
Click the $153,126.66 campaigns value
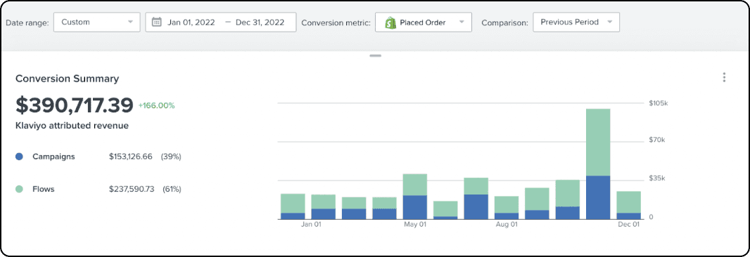point(131,156)
